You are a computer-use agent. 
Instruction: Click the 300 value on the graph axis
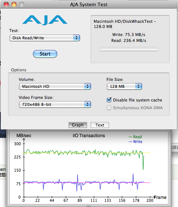(x=17, y=144)
